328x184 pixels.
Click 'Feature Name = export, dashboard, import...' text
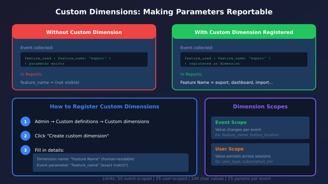coord(227,83)
